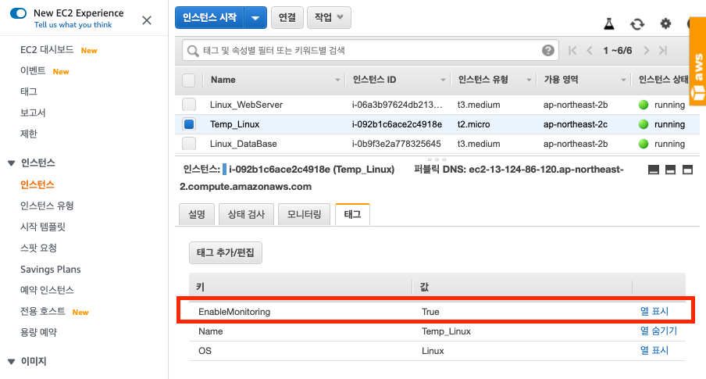Open 용량 예약 in the sidebar
This screenshot has height=379, width=706.
coord(38,333)
